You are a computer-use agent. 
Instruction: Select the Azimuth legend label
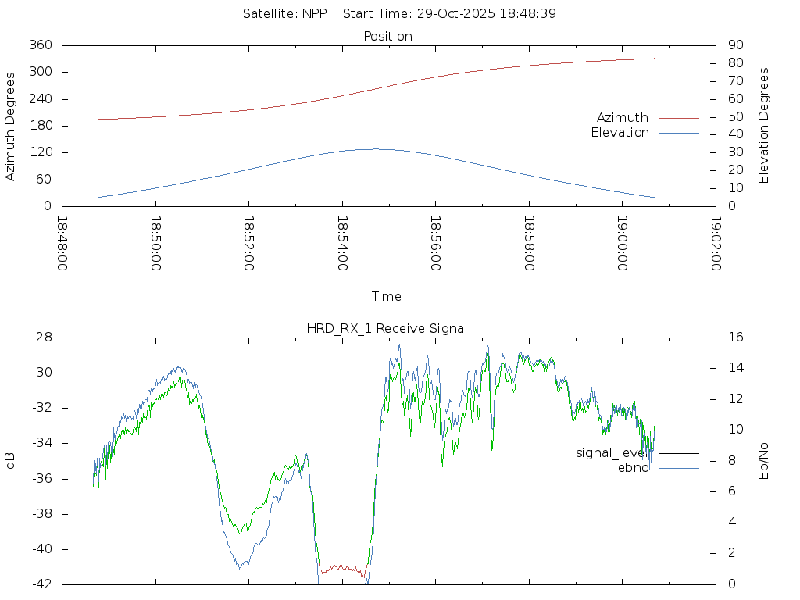(x=622, y=118)
